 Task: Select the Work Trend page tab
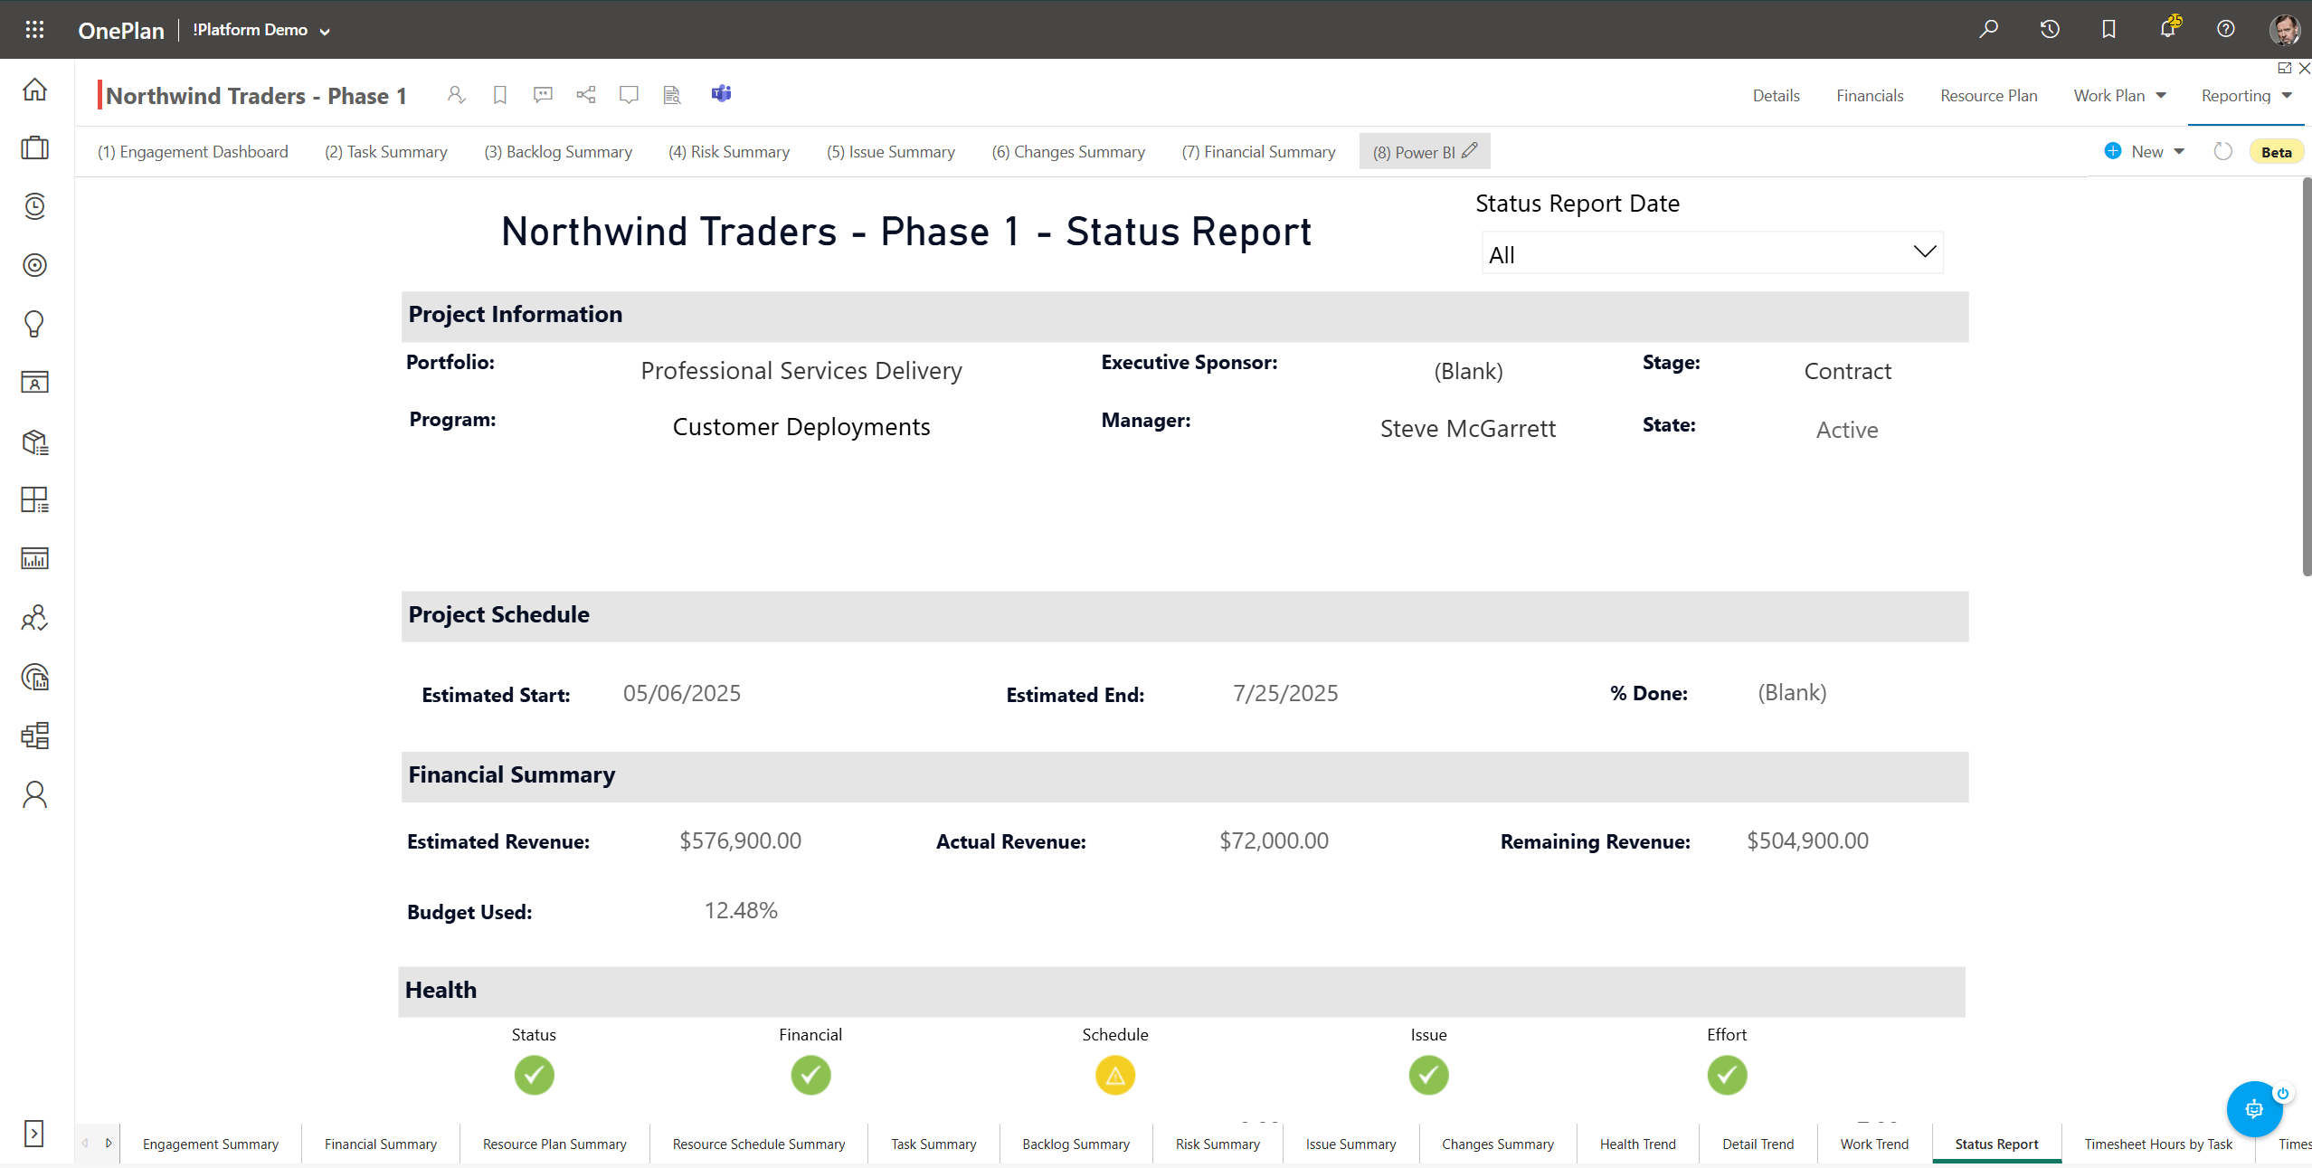(x=1874, y=1144)
